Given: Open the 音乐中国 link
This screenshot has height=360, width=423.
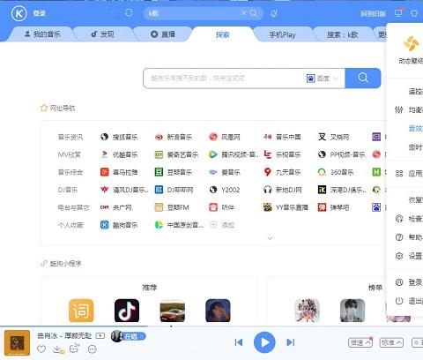Looking at the screenshot, I should click(x=282, y=137).
